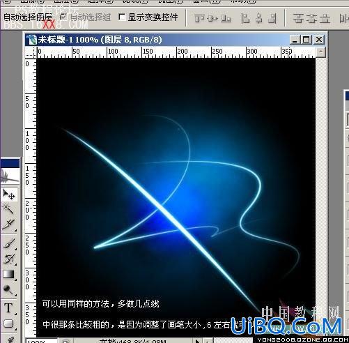The height and width of the screenshot is (343, 349).
Task: Align vertical centers of layers
Action: point(212,18)
